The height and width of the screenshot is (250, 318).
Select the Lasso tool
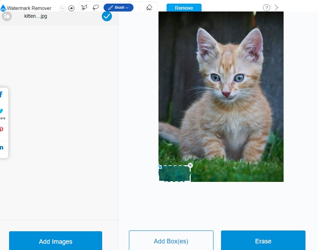pyautogui.click(x=95, y=7)
